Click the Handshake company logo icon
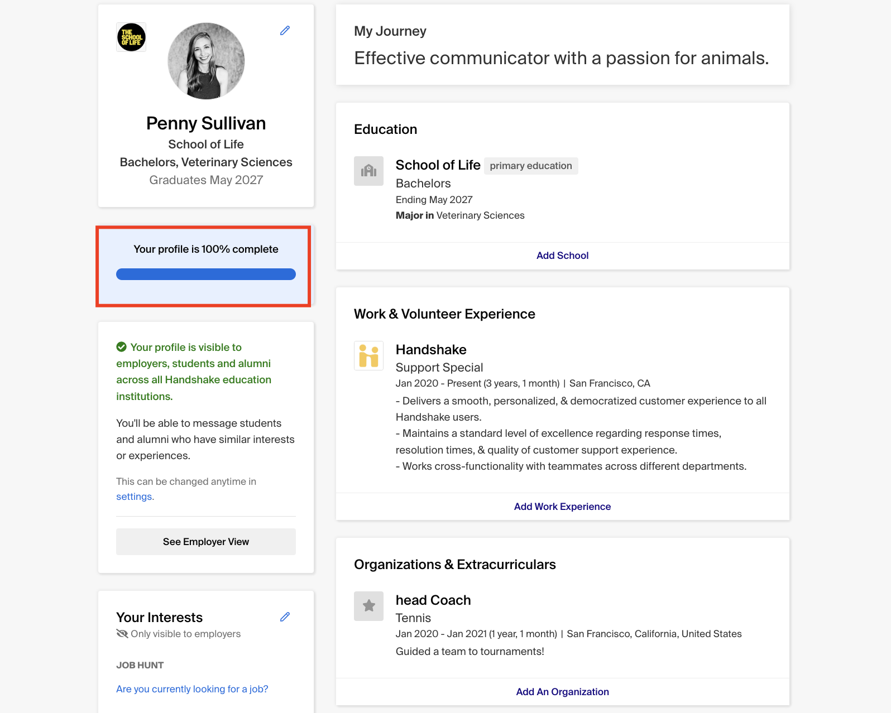This screenshot has width=891, height=713. tap(368, 356)
